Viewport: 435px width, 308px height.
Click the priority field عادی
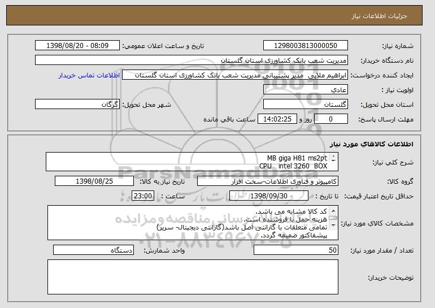306,90
